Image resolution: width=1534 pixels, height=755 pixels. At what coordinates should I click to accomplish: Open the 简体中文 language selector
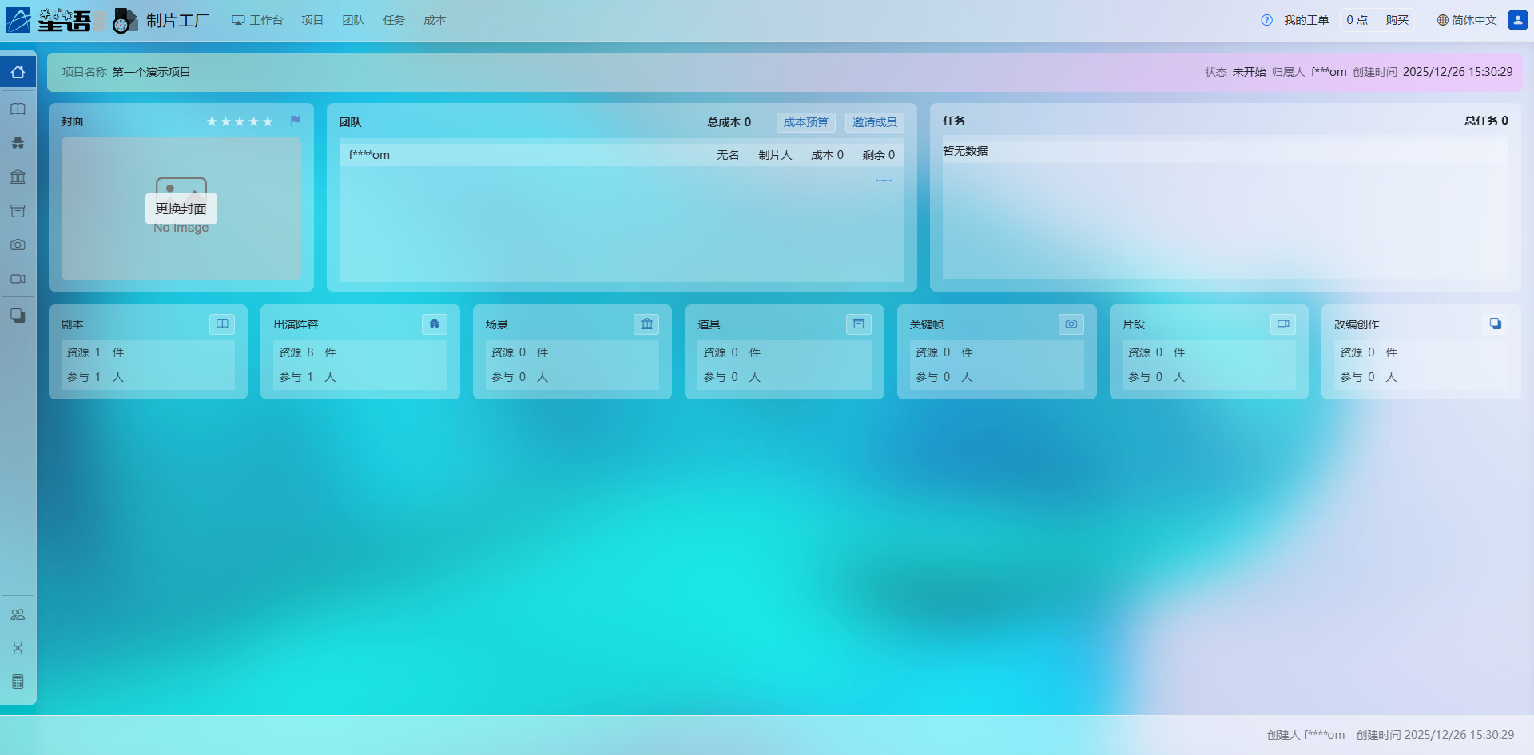point(1467,20)
